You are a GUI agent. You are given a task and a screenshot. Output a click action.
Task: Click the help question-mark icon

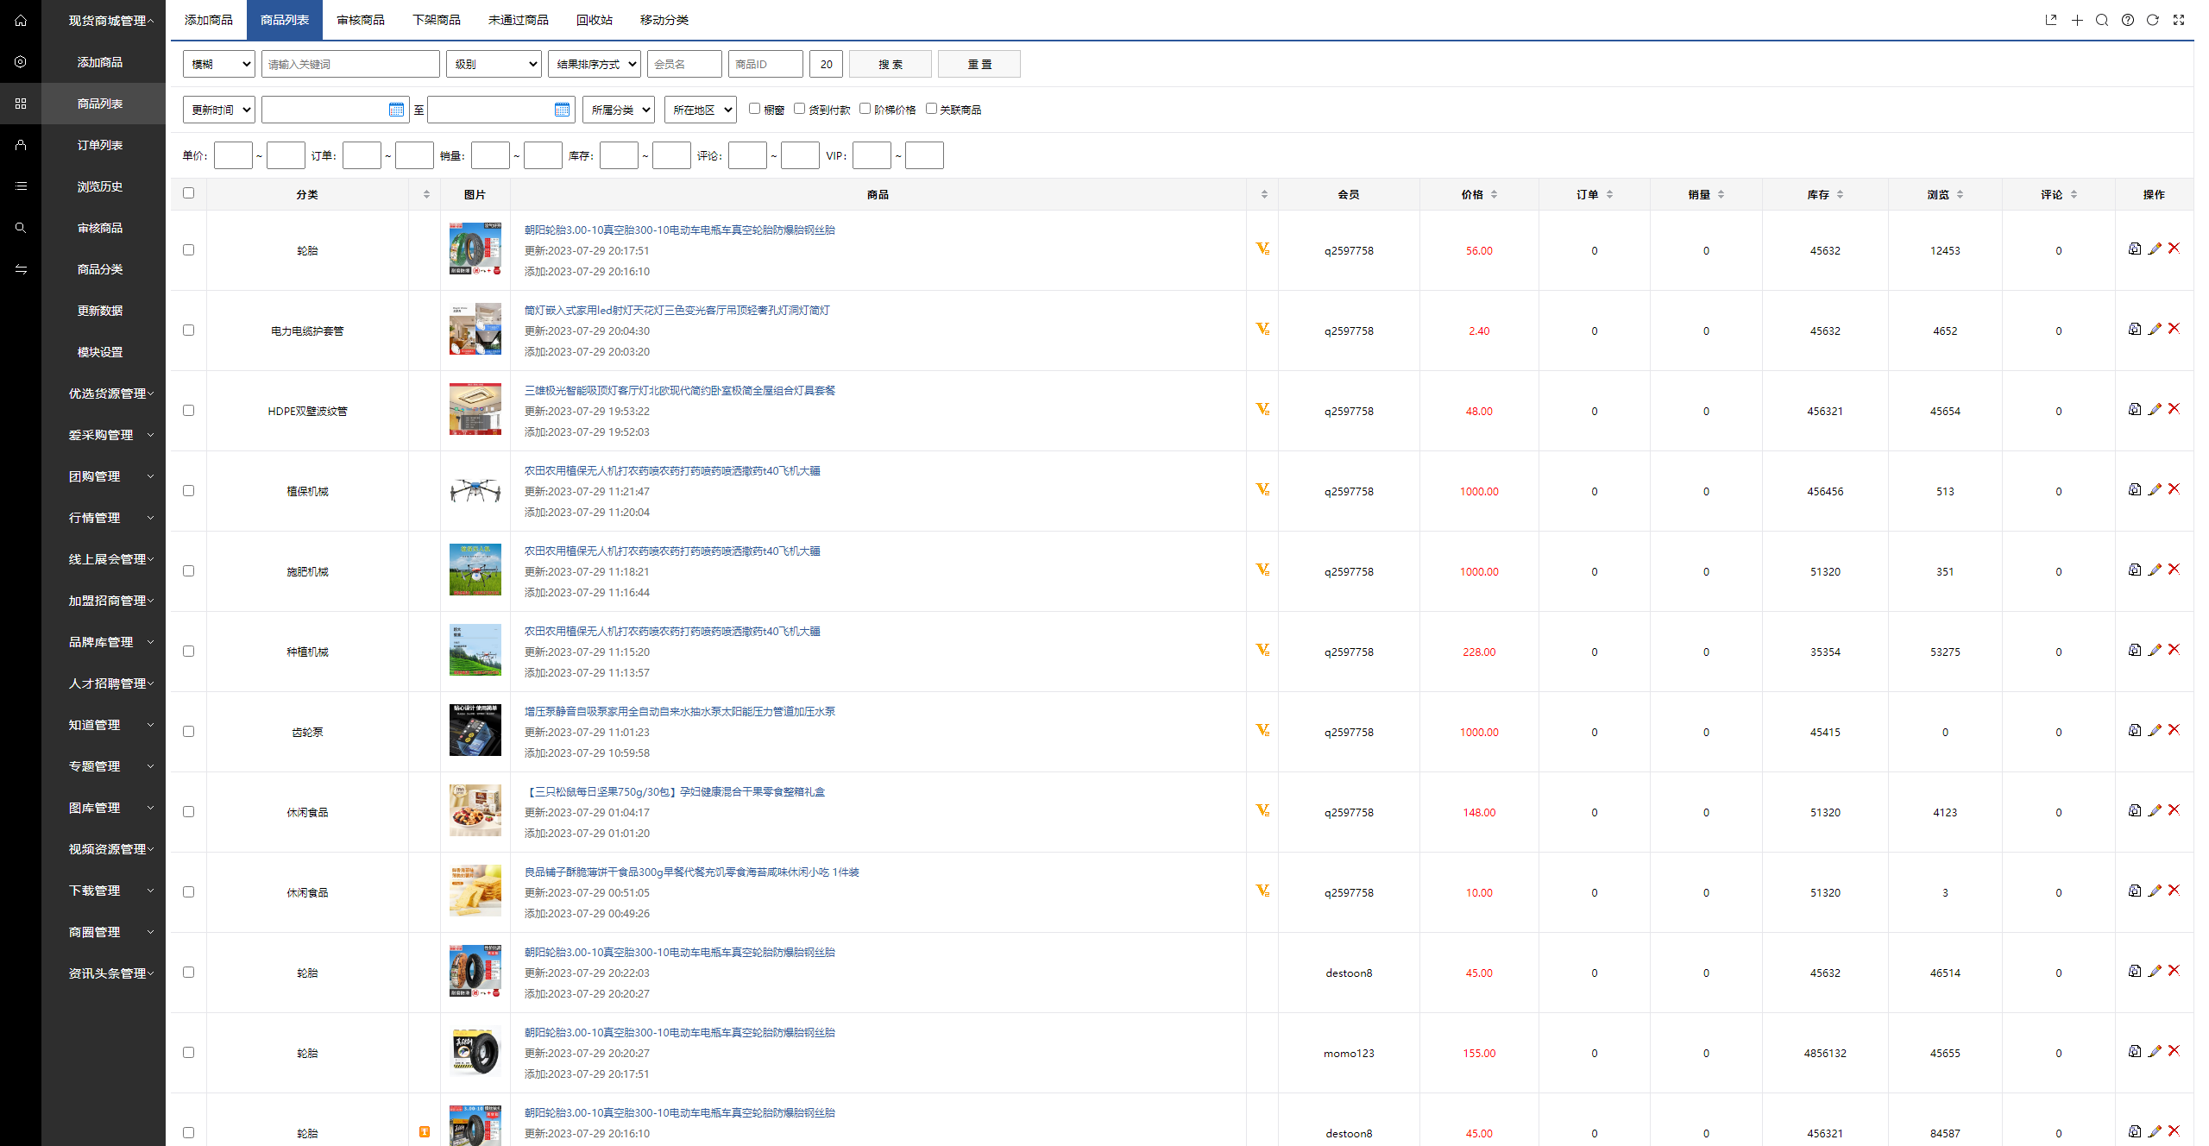[x=2127, y=20]
